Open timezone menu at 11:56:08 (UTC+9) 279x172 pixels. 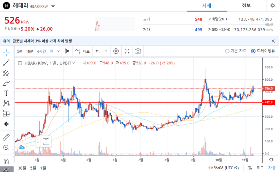pyautogui.click(x=223, y=168)
